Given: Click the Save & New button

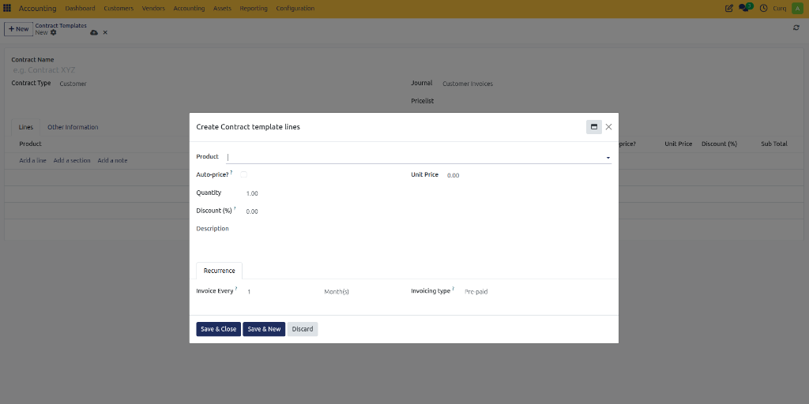Looking at the screenshot, I should (264, 329).
